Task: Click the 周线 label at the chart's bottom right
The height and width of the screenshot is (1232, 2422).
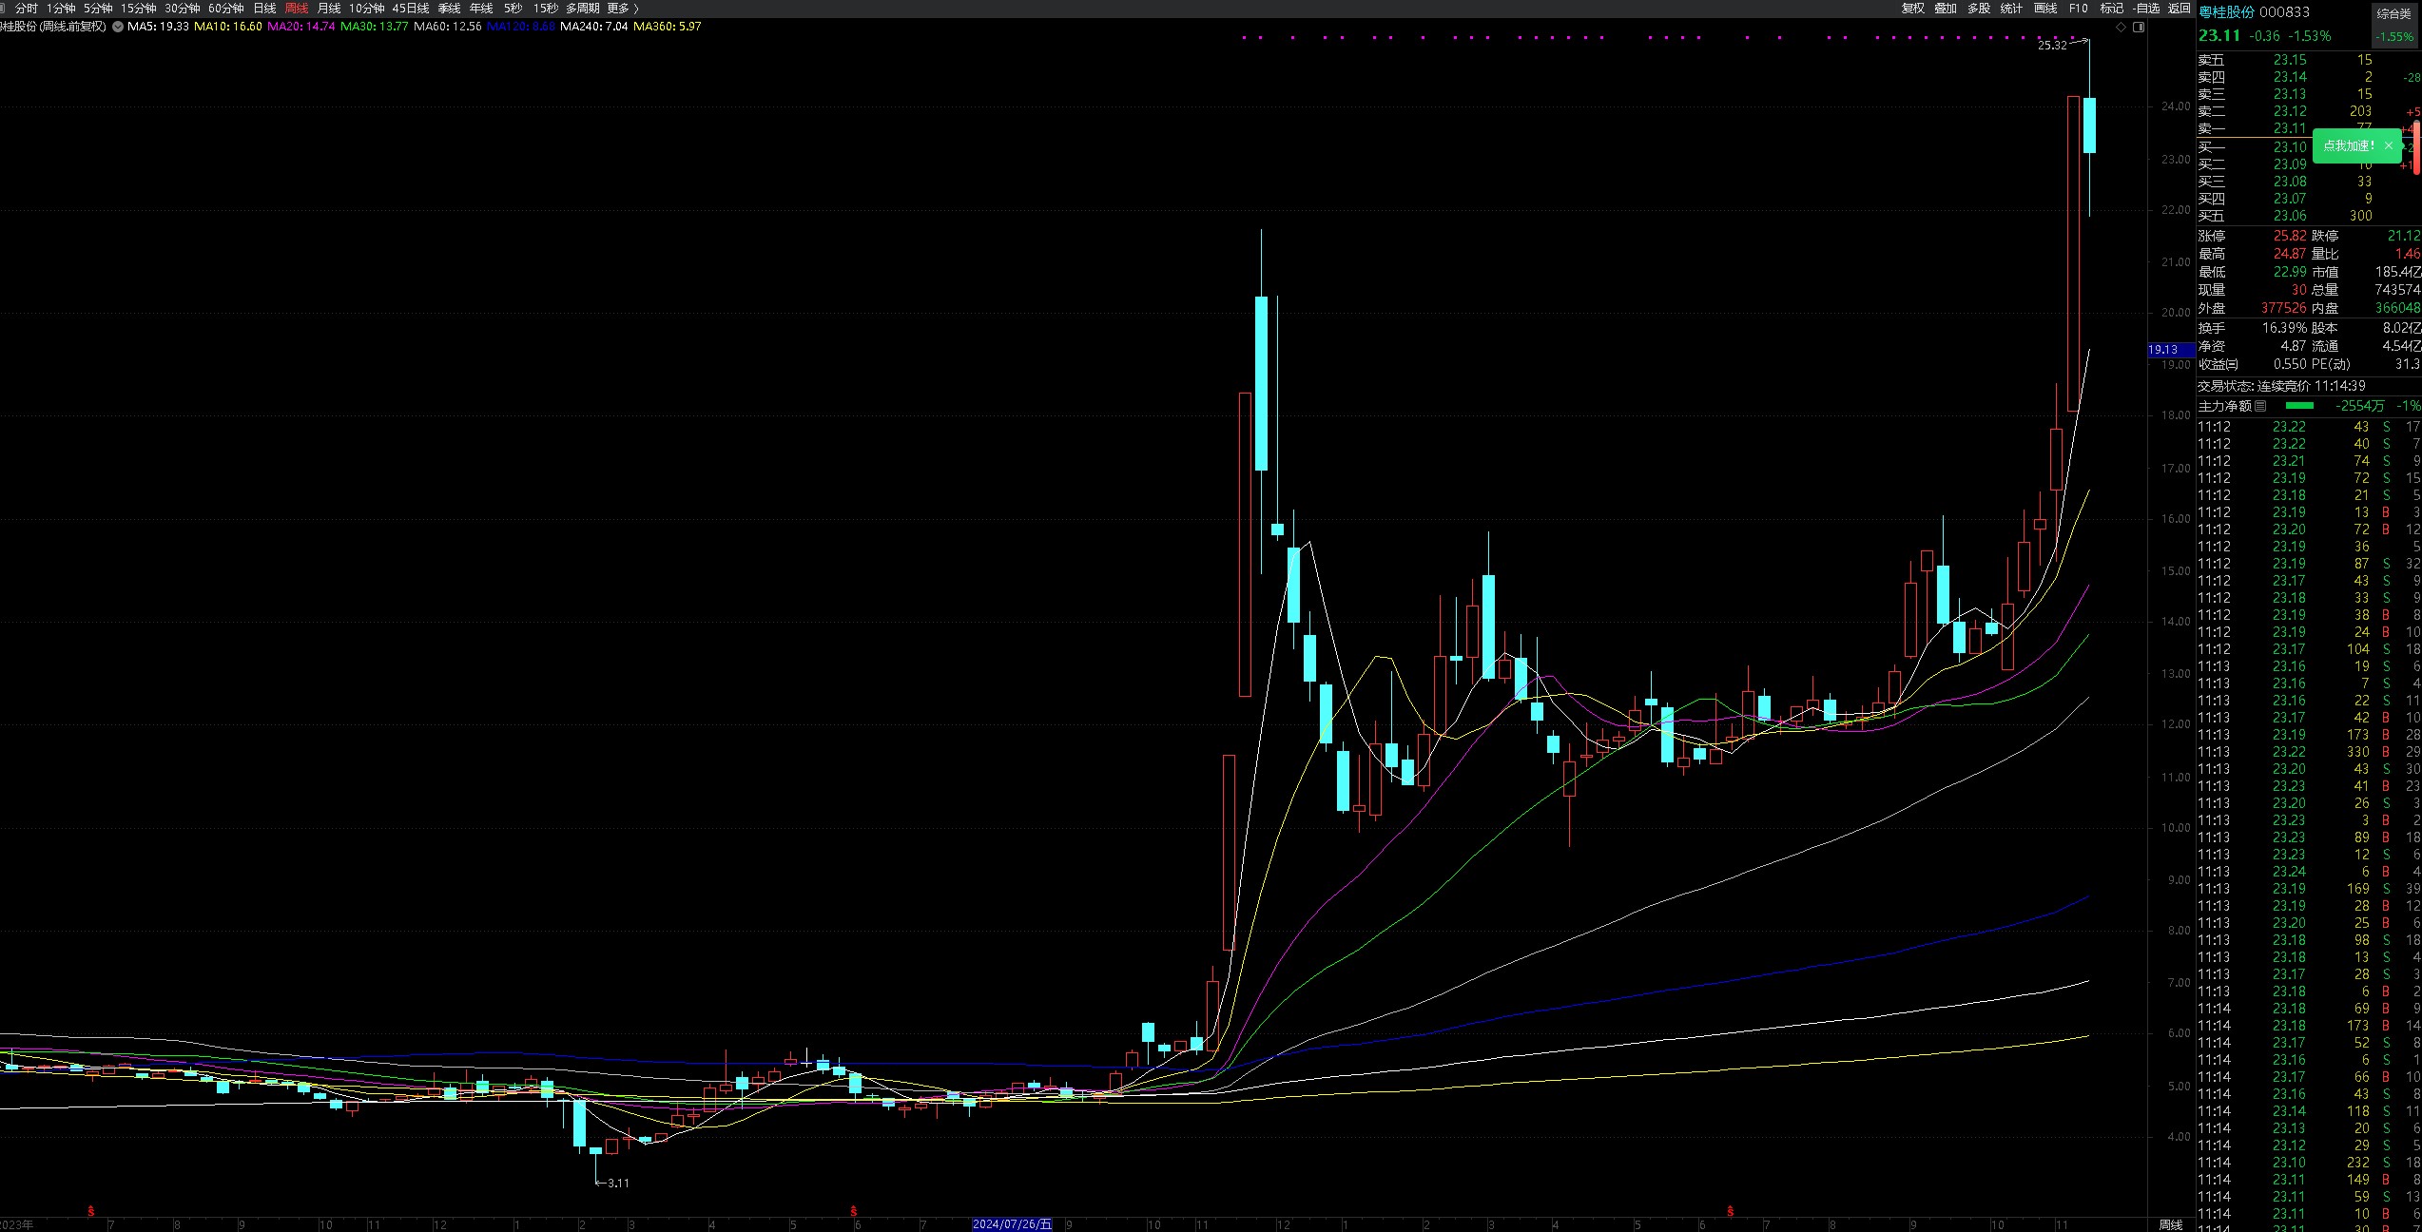Action: pyautogui.click(x=2170, y=1224)
